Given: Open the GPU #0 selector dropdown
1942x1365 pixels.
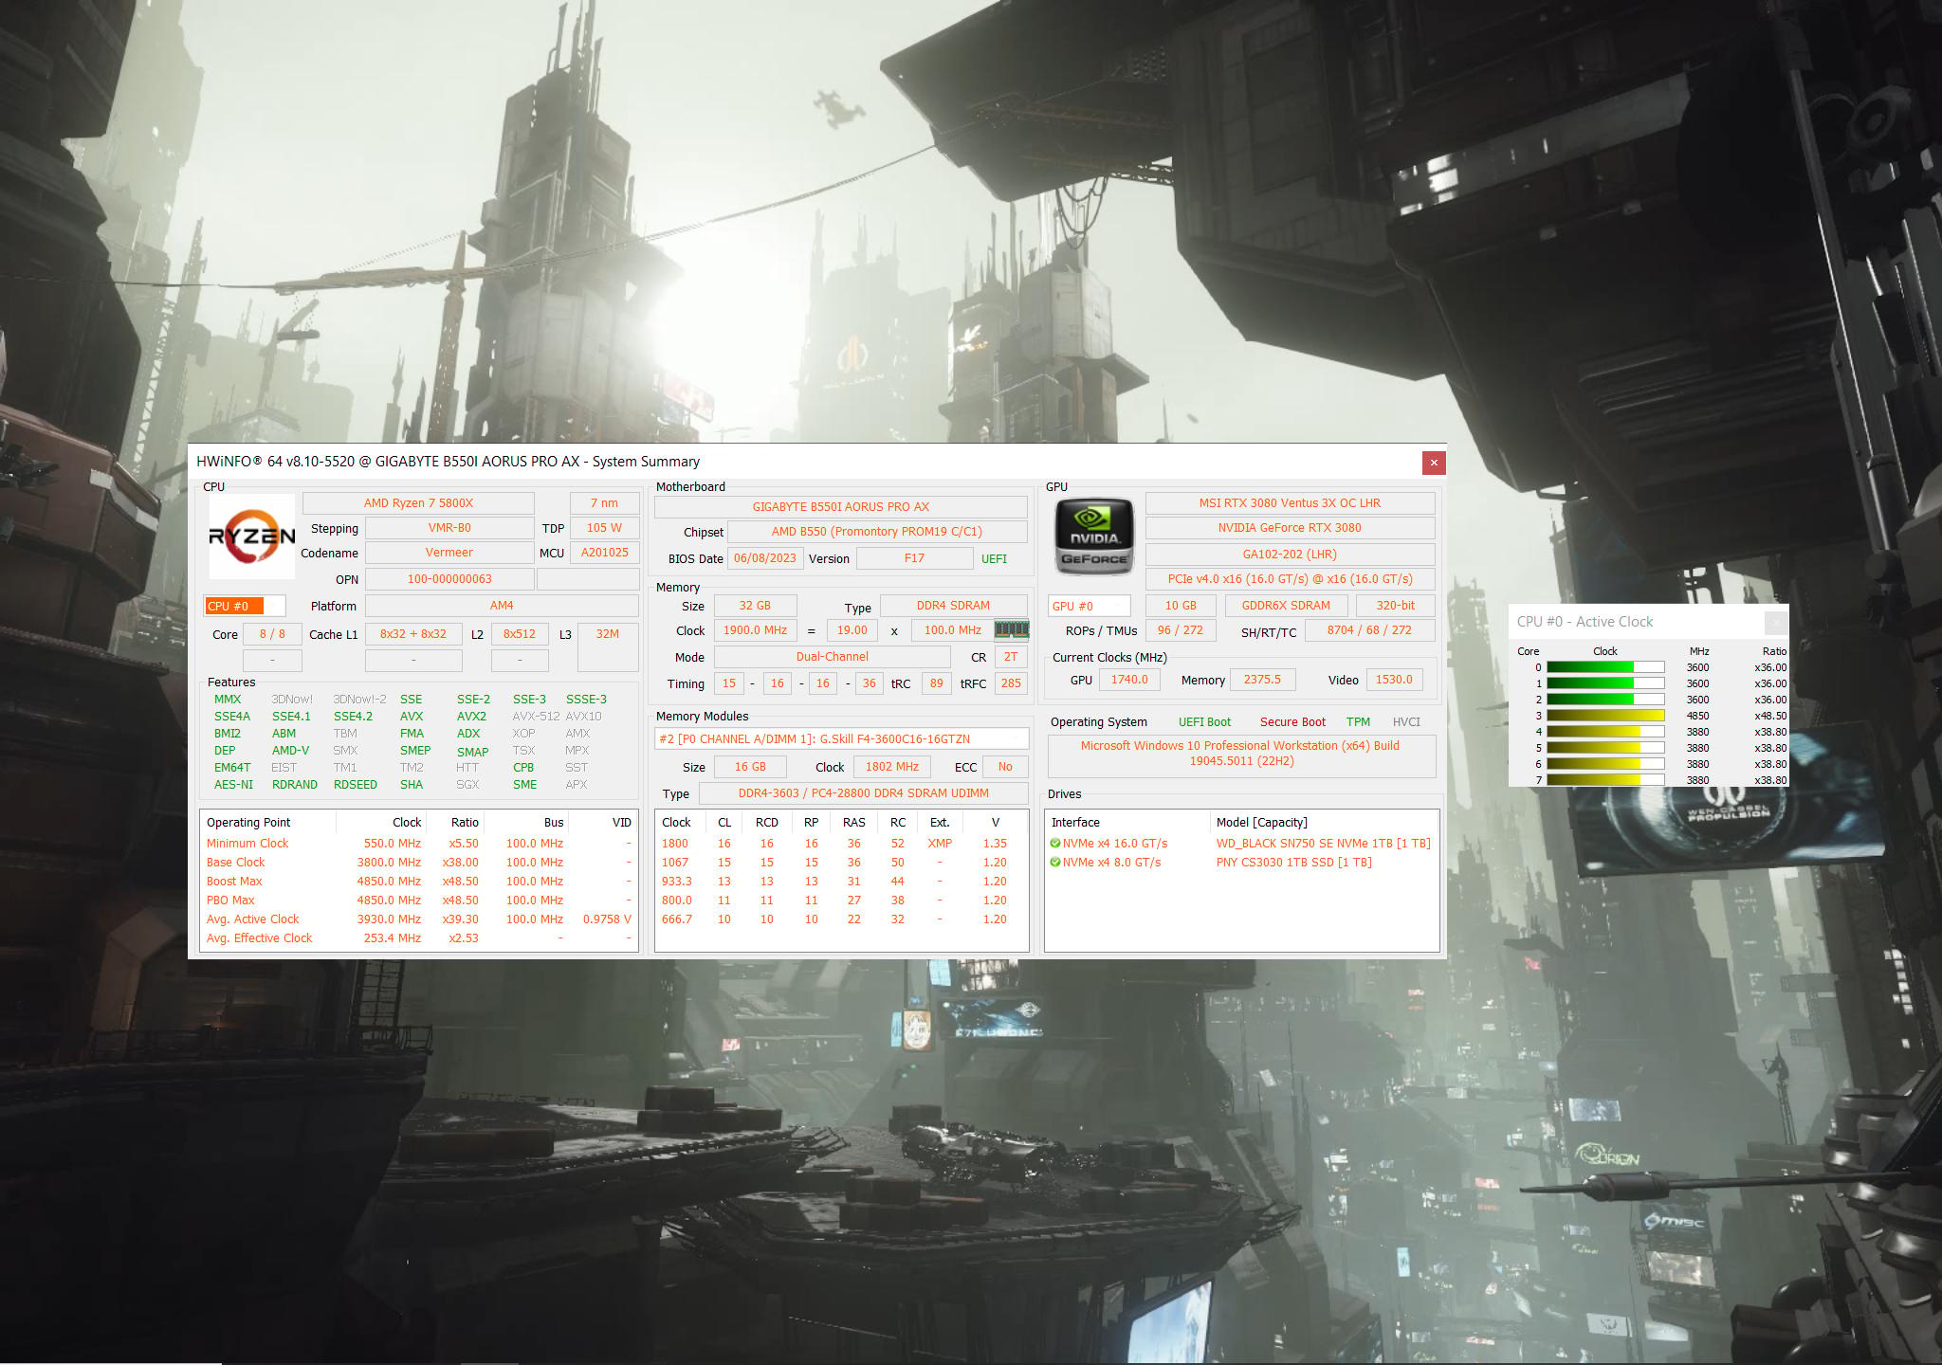Looking at the screenshot, I should [1090, 606].
